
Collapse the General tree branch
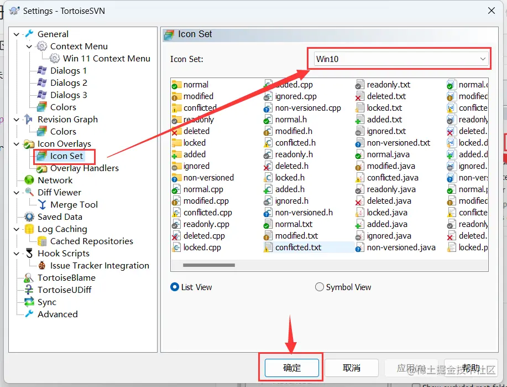[x=15, y=34]
